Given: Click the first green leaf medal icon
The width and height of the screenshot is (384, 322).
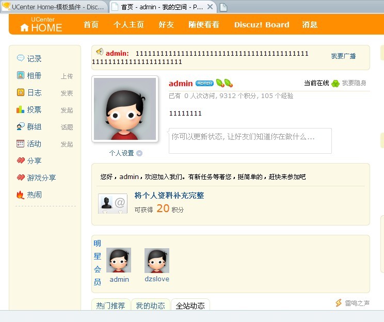Looking at the screenshot, I should [220, 83].
